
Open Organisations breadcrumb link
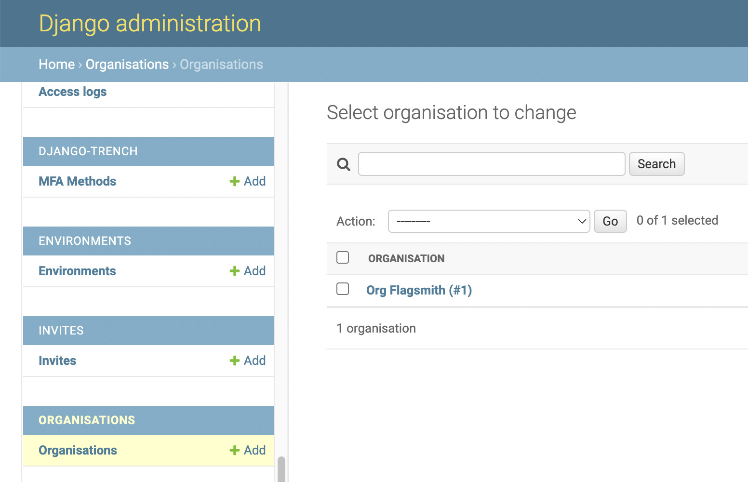[127, 65]
